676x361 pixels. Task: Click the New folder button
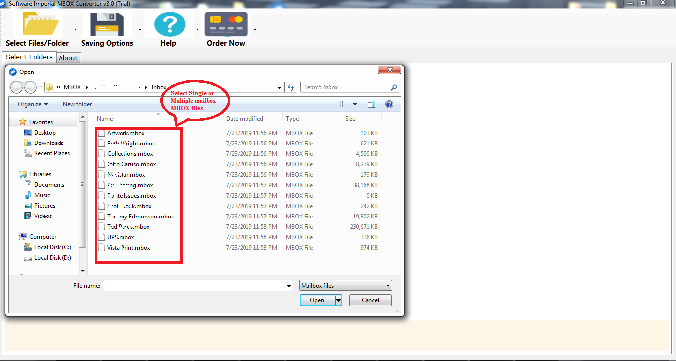(77, 104)
